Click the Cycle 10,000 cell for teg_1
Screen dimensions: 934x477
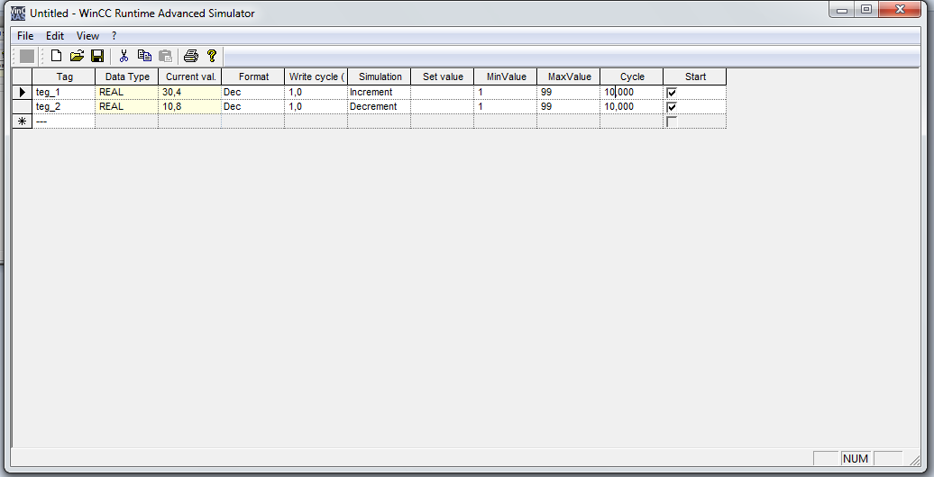632,92
